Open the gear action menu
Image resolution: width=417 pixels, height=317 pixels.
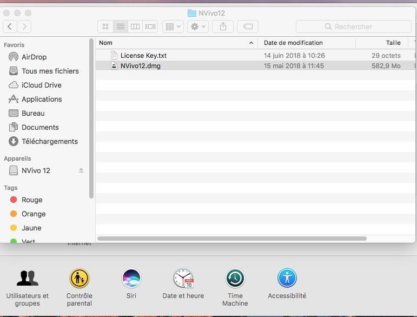pyautogui.click(x=197, y=27)
